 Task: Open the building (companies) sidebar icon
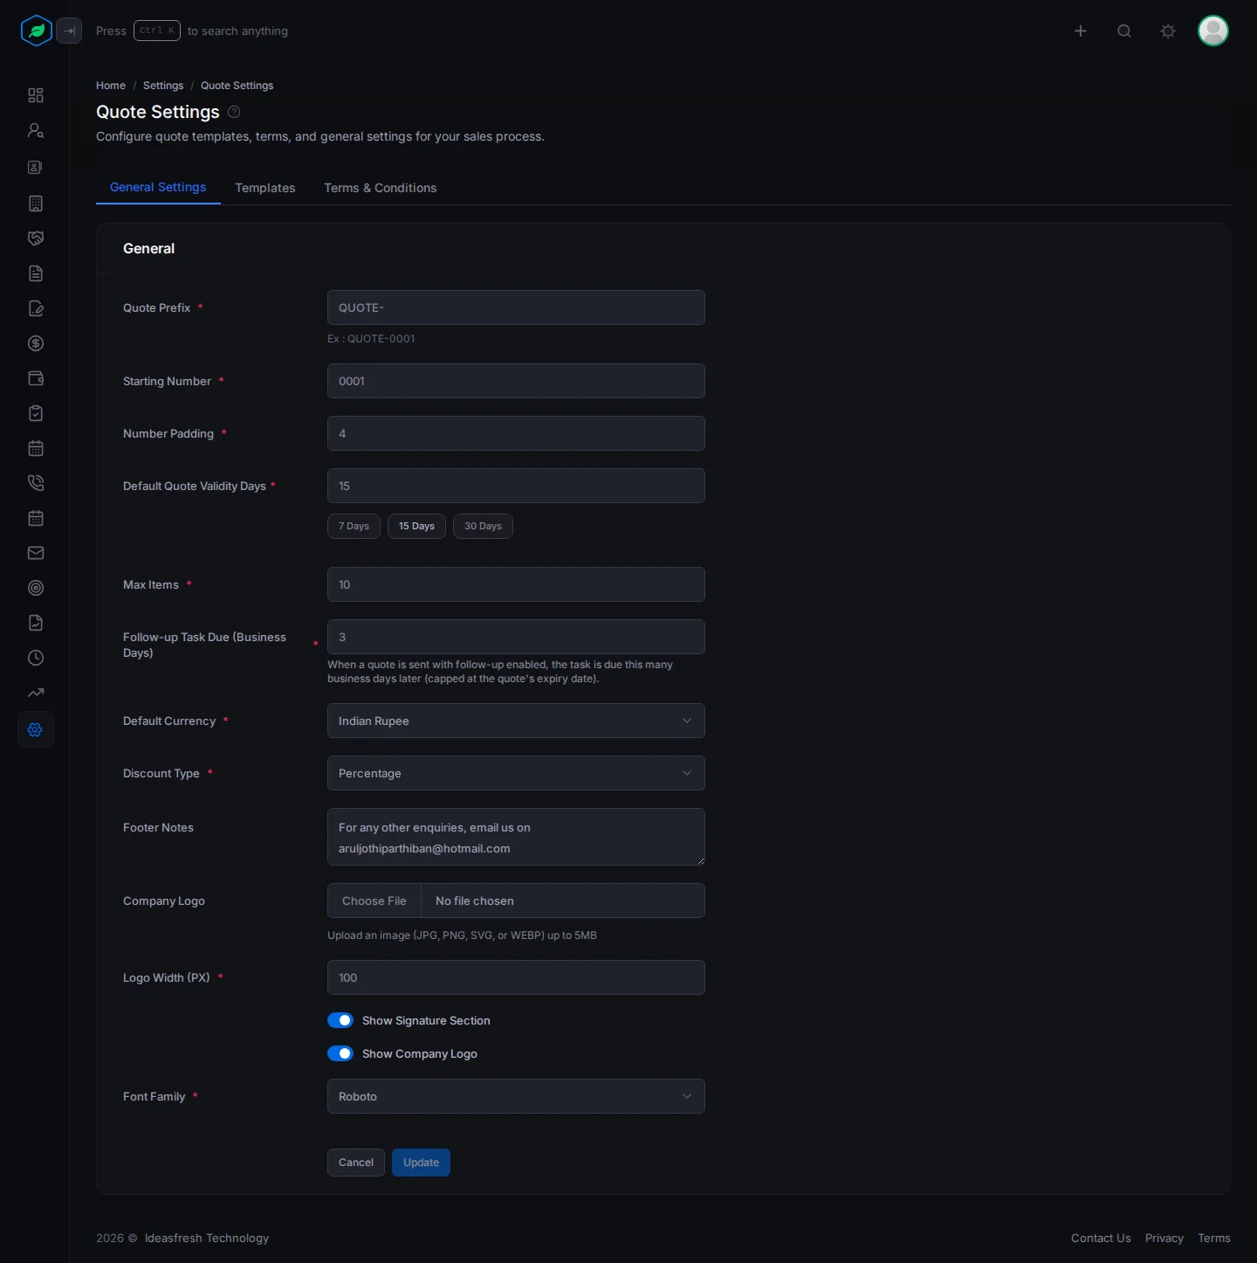click(x=36, y=204)
